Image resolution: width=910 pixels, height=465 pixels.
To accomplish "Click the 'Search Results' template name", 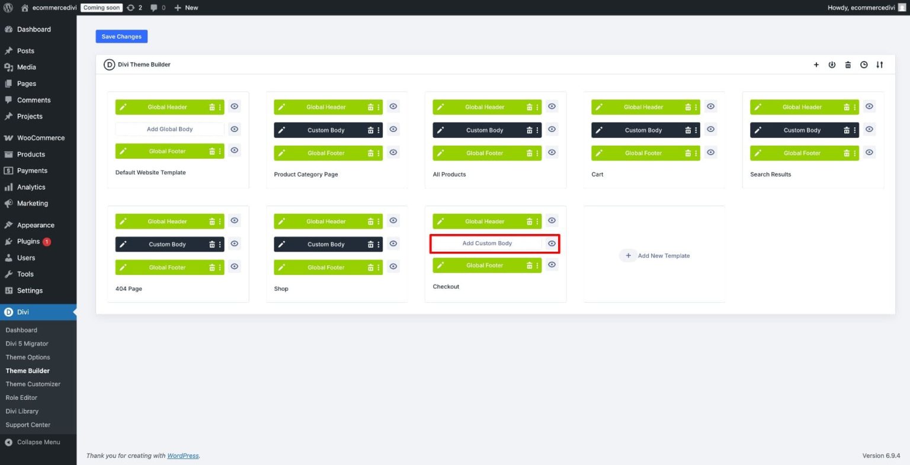I will click(770, 174).
